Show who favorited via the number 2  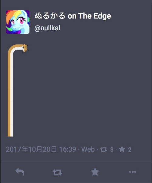pos(130,150)
